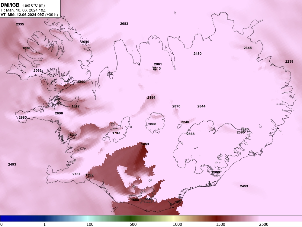The width and height of the screenshot is (302, 227).
Task: Click the 1831 height label
Action: tap(72, 135)
